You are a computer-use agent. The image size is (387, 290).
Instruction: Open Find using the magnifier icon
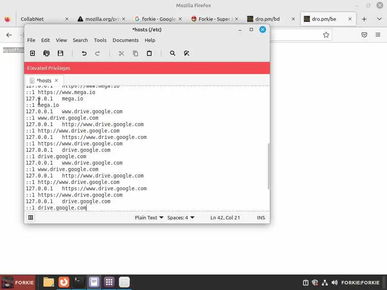pos(172,53)
